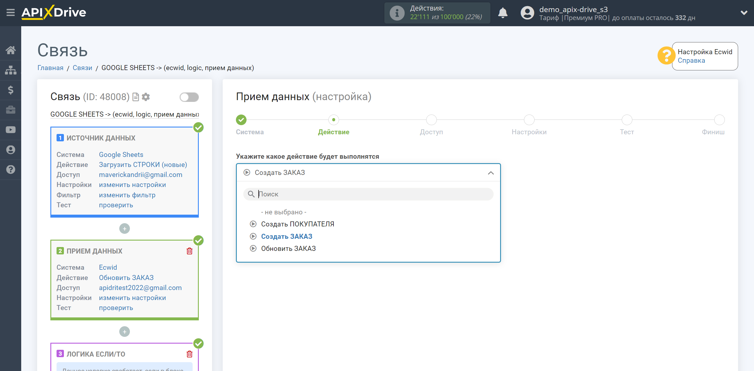
Task: Click the user avatar icon
Action: pos(527,13)
